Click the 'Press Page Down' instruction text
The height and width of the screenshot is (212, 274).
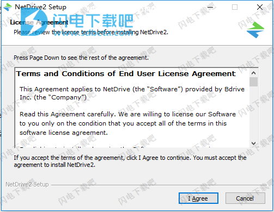coord(81,58)
